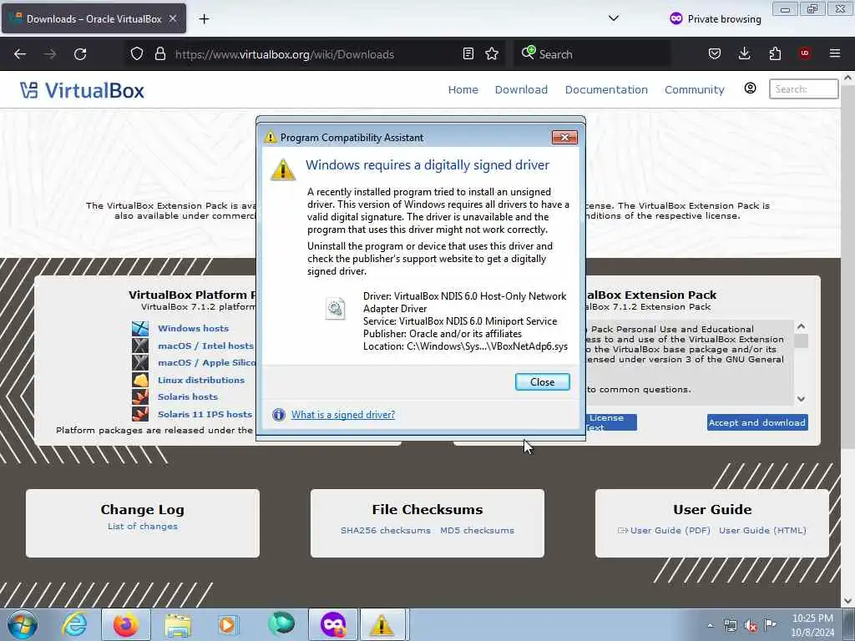The height and width of the screenshot is (641, 855).
Task: Click the Close button in dialog
Action: coord(542,382)
